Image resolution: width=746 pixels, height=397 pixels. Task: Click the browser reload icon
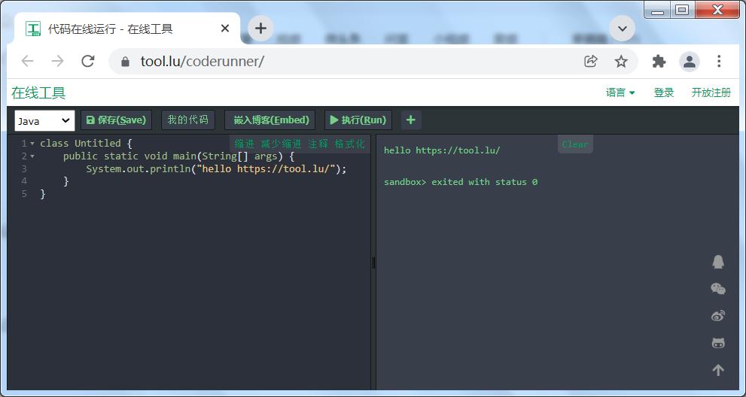87,61
